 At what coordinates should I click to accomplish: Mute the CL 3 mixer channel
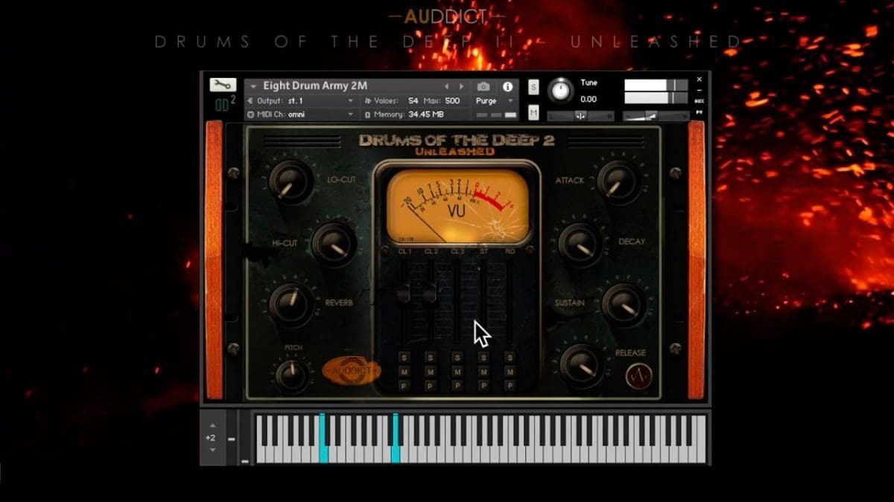tap(457, 372)
